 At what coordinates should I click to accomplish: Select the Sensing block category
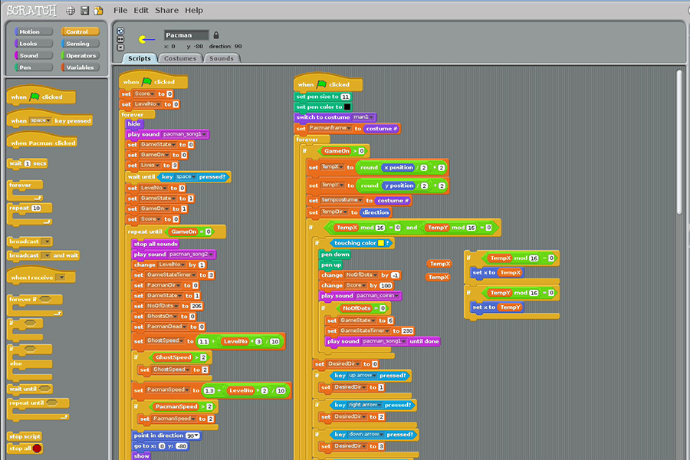click(80, 44)
